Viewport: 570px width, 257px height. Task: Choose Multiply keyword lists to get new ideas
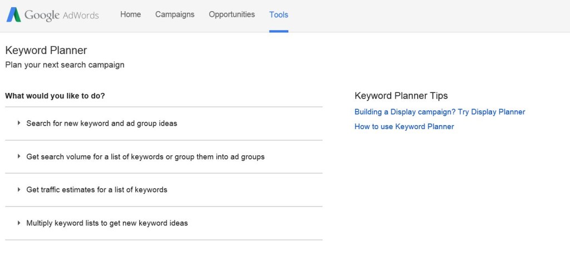coord(107,223)
